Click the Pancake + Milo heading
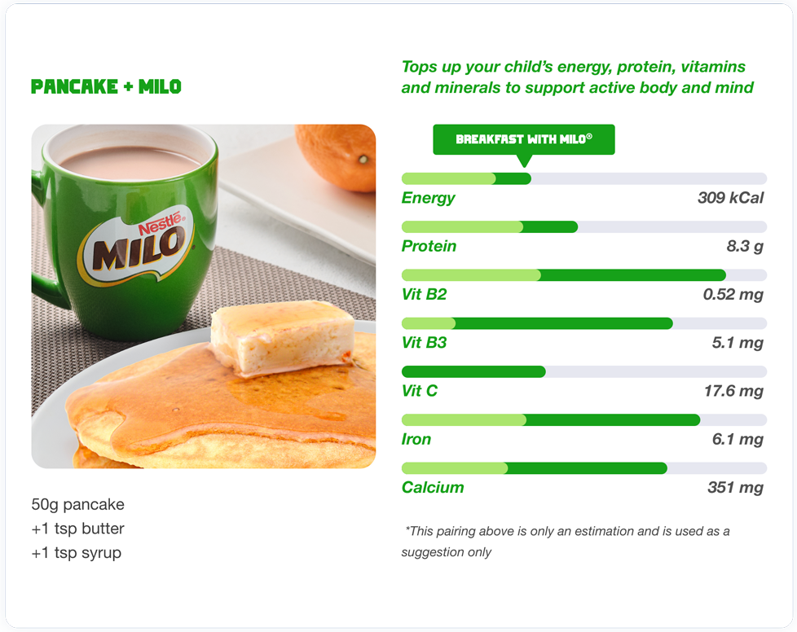797x632 pixels. 106,86
